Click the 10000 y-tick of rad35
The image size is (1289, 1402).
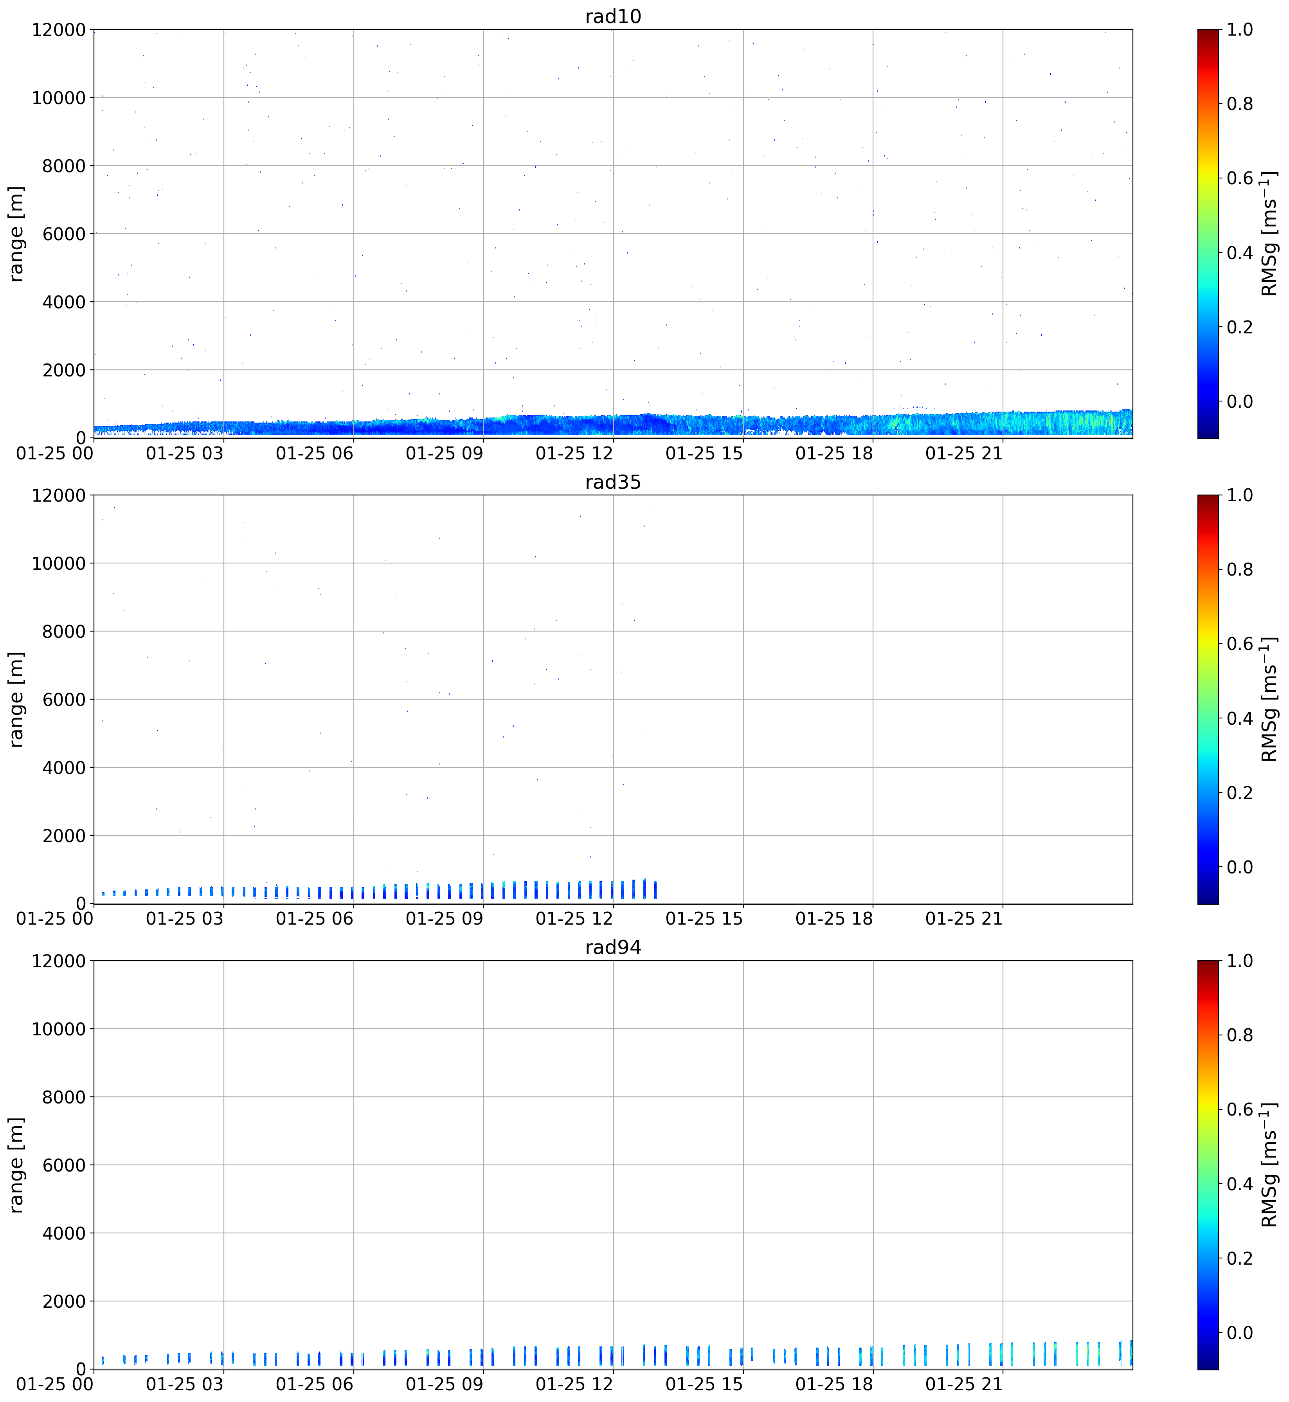(59, 563)
